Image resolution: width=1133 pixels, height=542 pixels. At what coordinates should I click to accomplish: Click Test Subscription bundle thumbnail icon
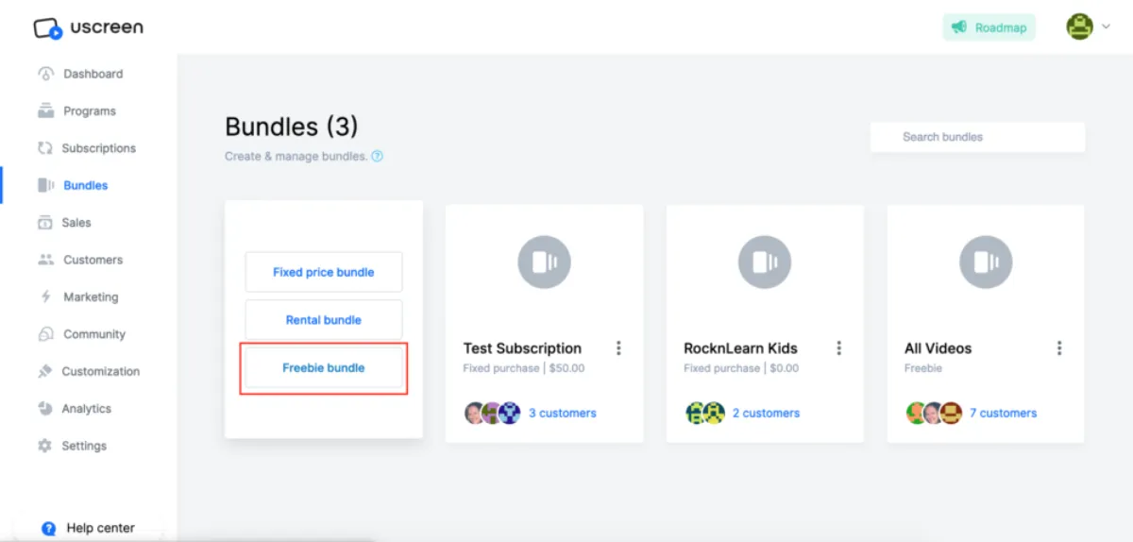545,262
